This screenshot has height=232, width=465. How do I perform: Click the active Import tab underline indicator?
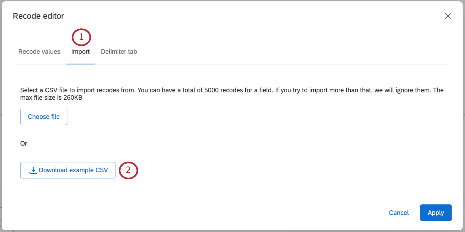(80, 64)
